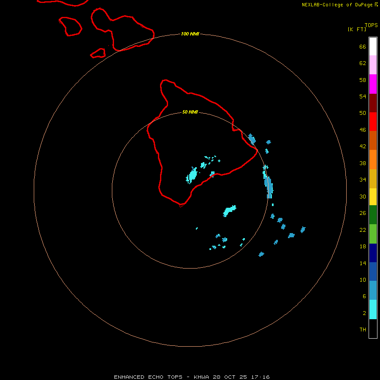The width and height of the screenshot is (380, 380).
Task: Select the 50 NMI range ring label
Action: coord(190,112)
